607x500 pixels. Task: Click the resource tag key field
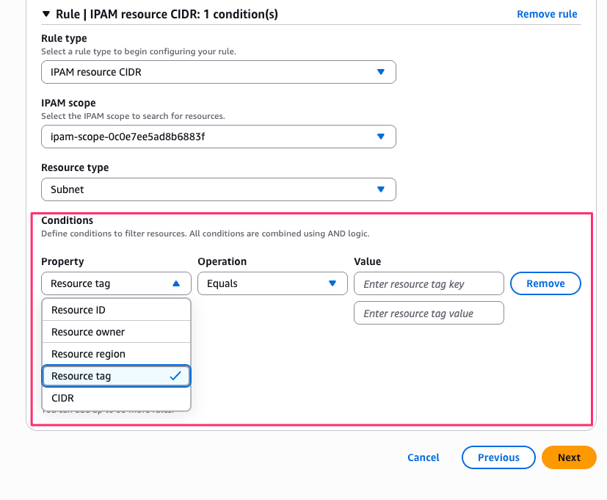point(428,284)
